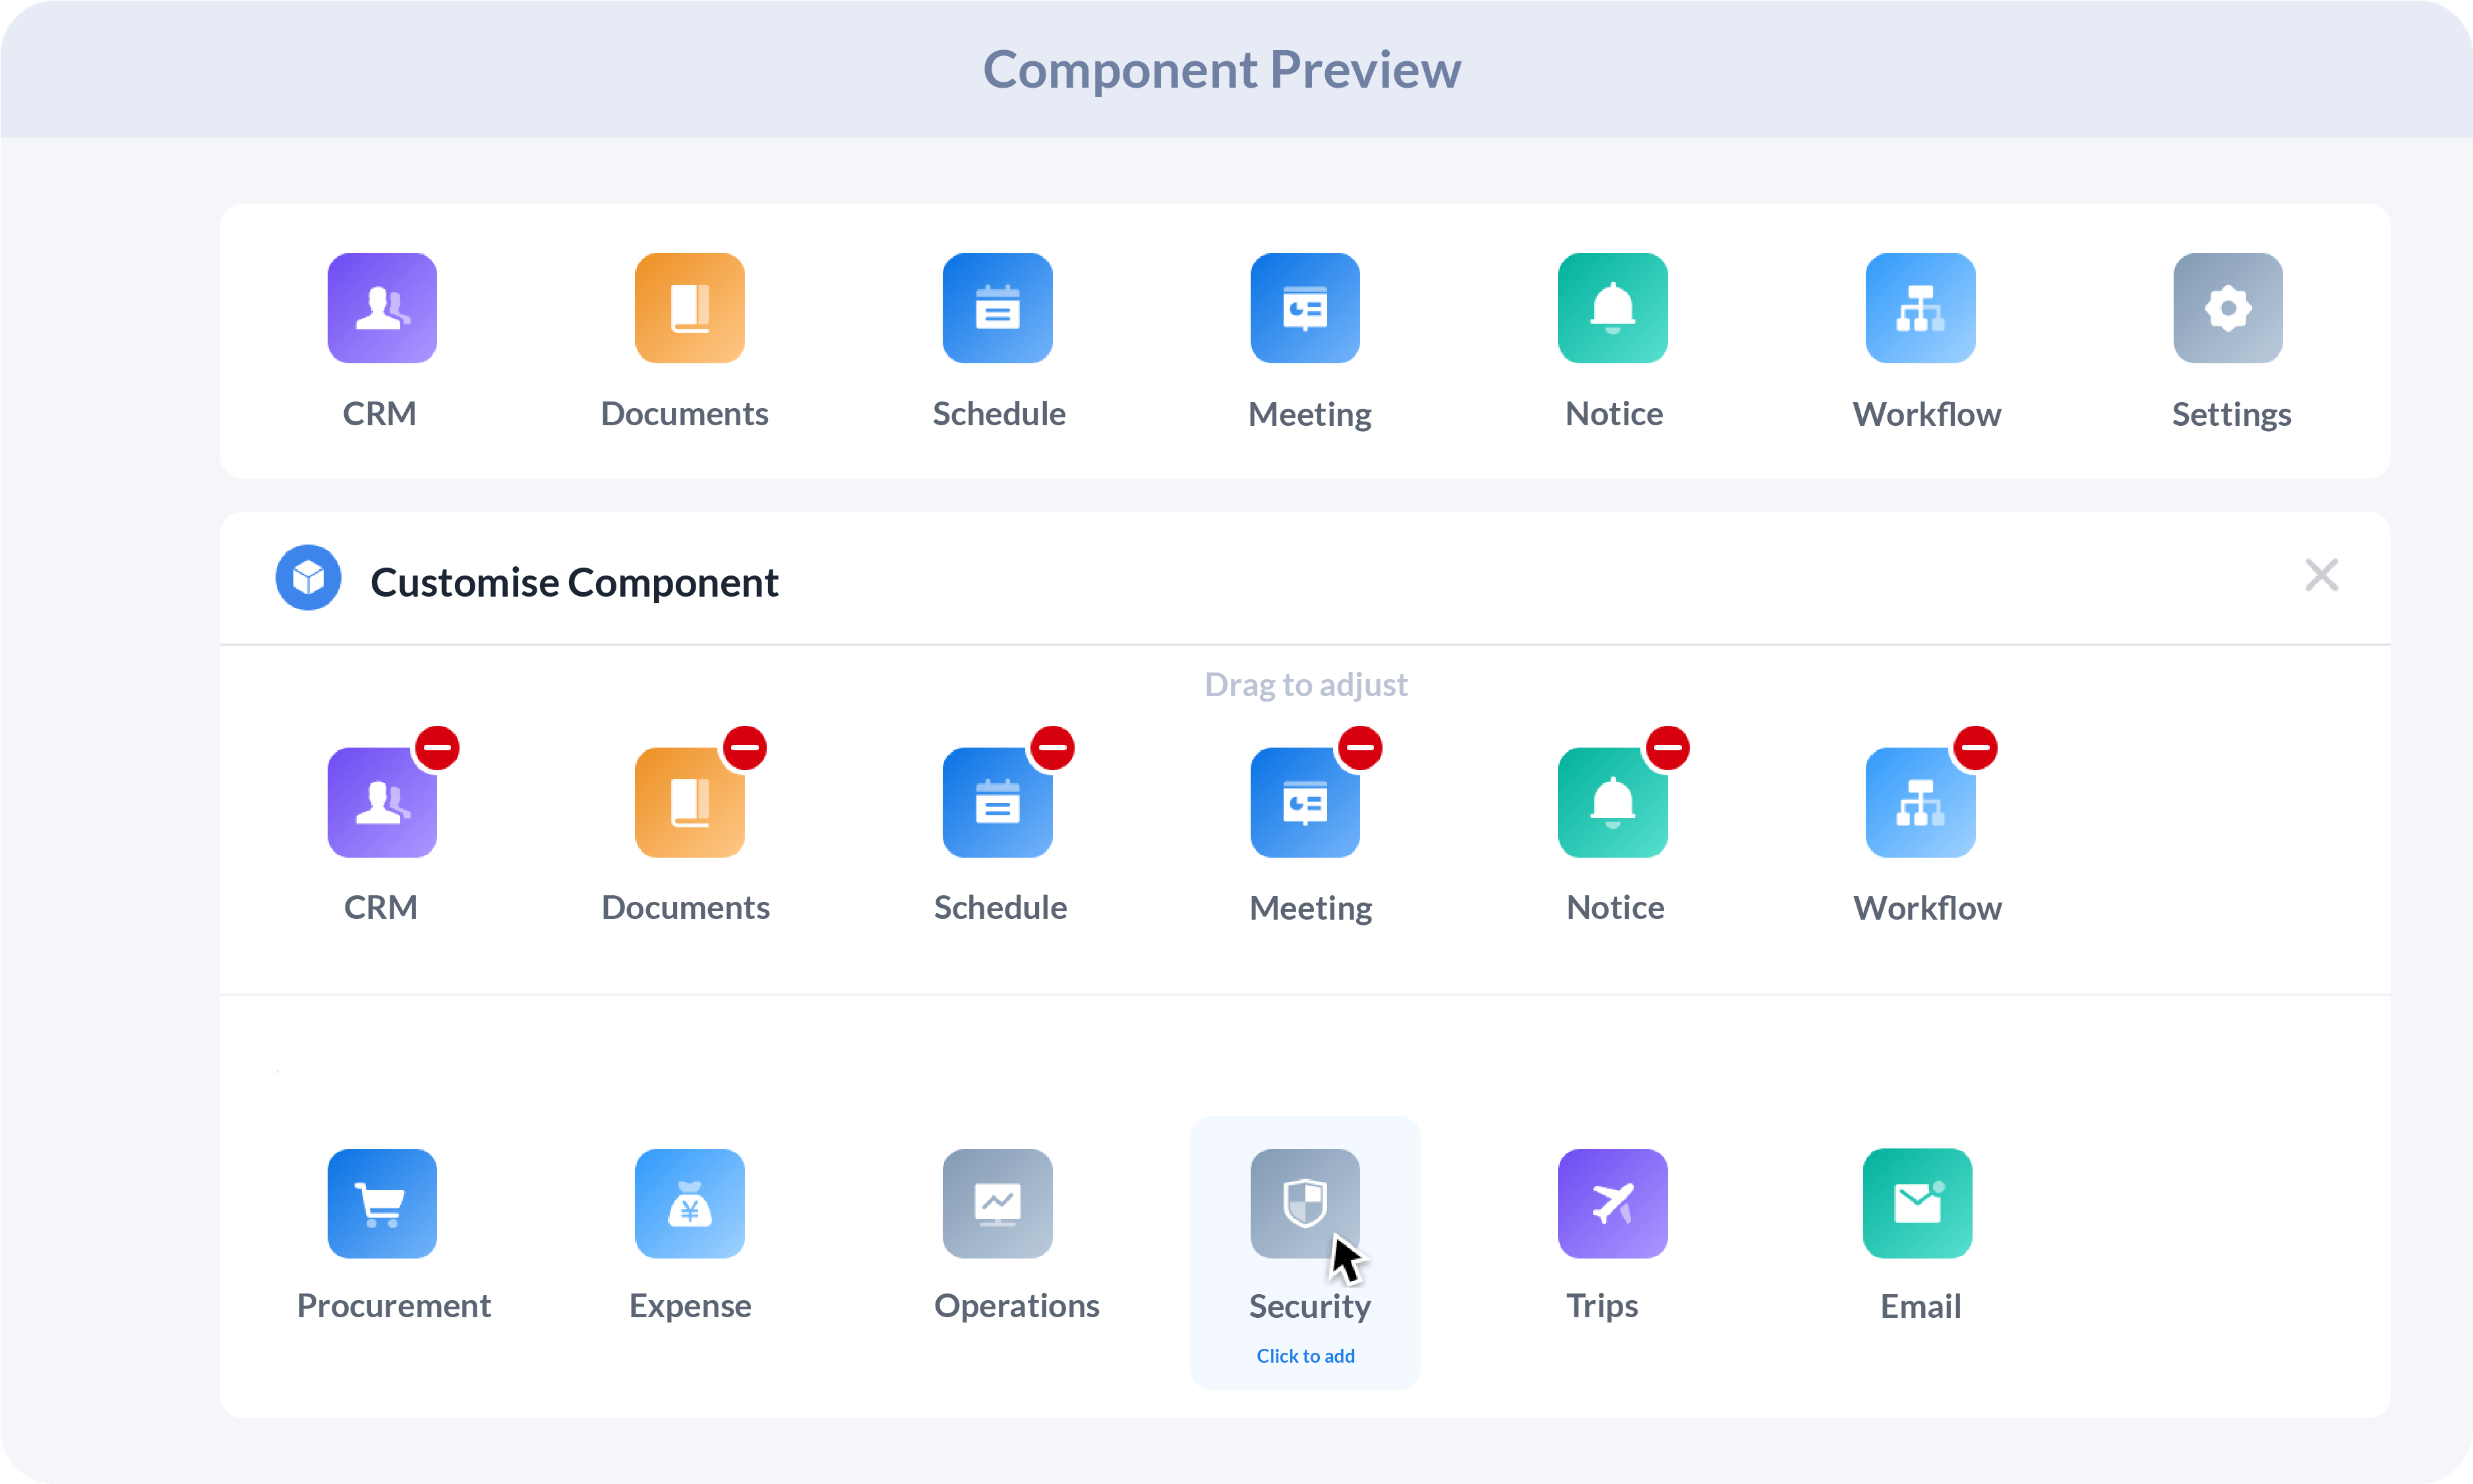Select the Documents icon in Component Preview
The width and height of the screenshot is (2473, 1484).
click(x=690, y=308)
